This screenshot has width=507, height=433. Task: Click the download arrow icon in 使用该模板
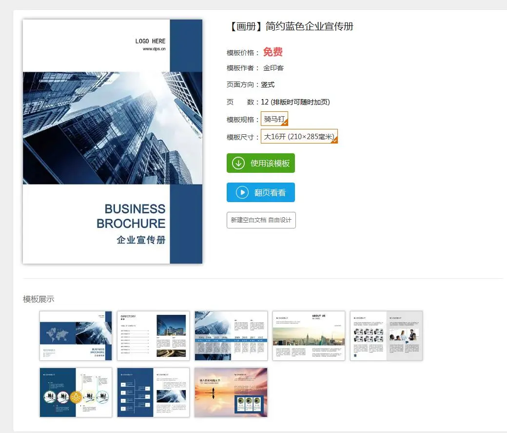coord(238,163)
